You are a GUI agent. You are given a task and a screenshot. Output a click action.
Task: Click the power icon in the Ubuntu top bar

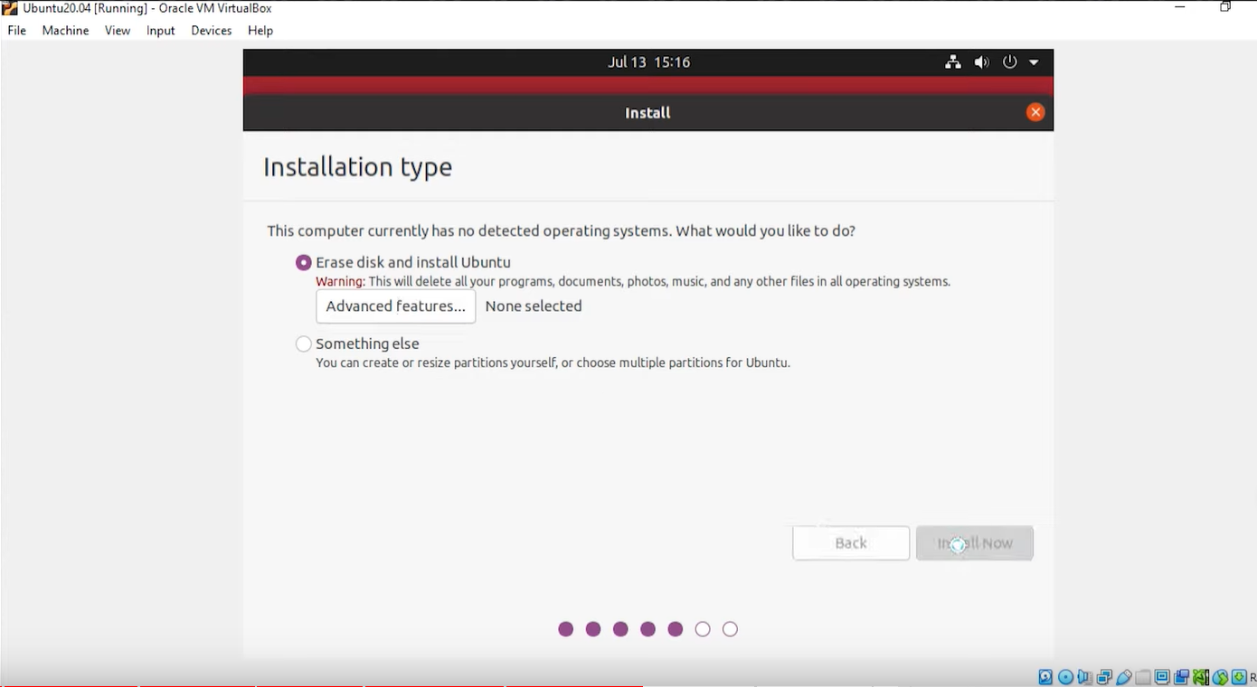(1009, 61)
